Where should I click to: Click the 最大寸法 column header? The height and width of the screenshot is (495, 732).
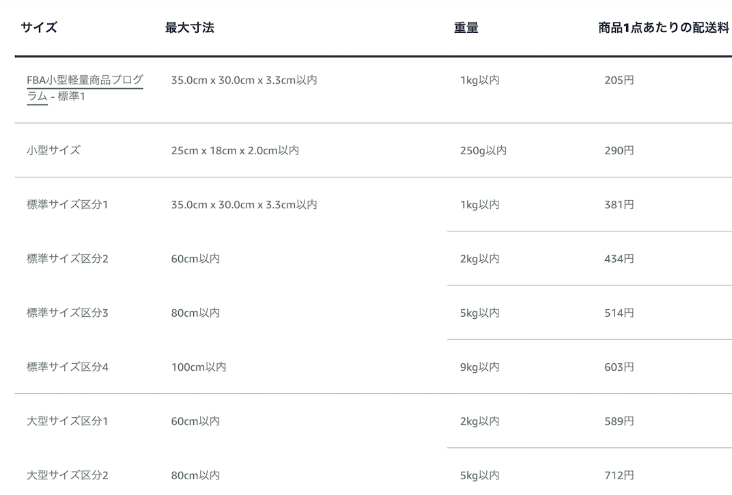point(189,28)
